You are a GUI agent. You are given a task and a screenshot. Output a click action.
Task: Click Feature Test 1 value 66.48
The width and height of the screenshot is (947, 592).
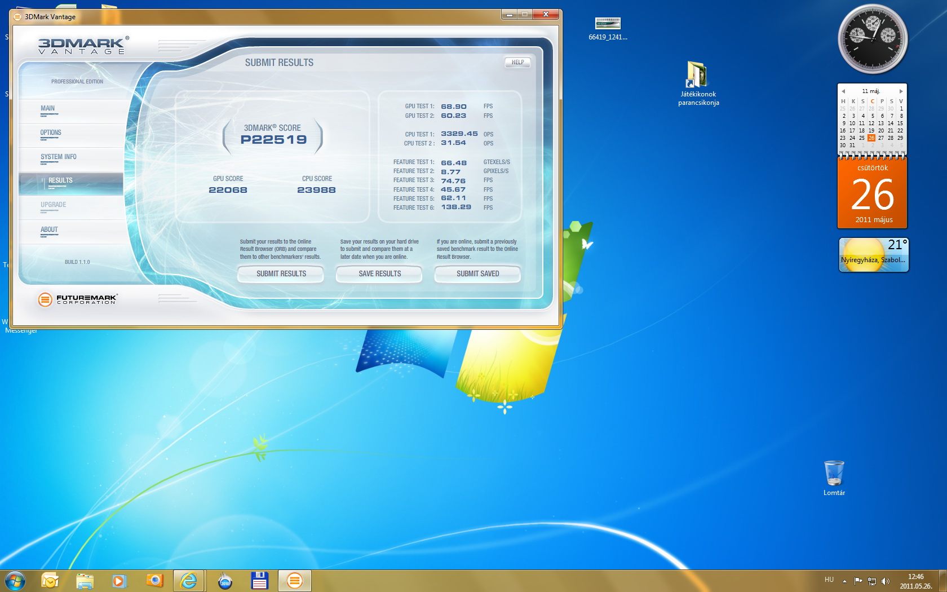click(x=454, y=163)
